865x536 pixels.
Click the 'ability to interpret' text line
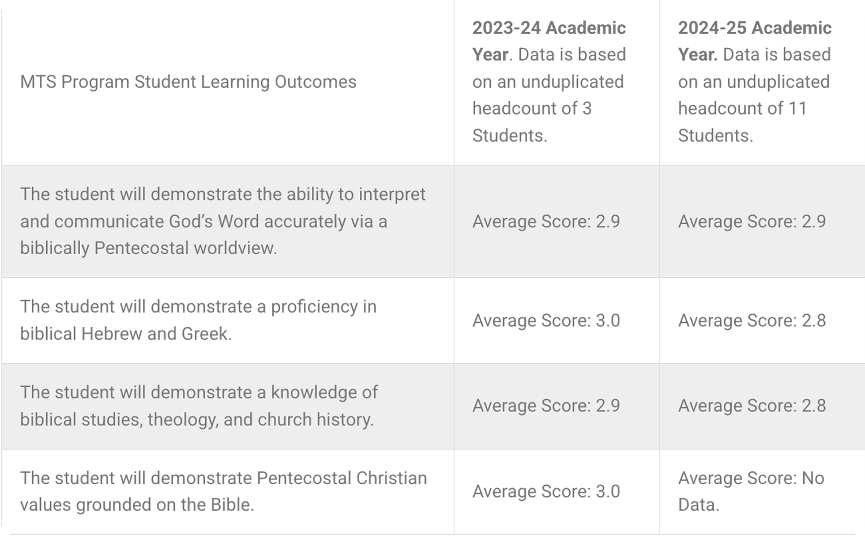pyautogui.click(x=223, y=194)
